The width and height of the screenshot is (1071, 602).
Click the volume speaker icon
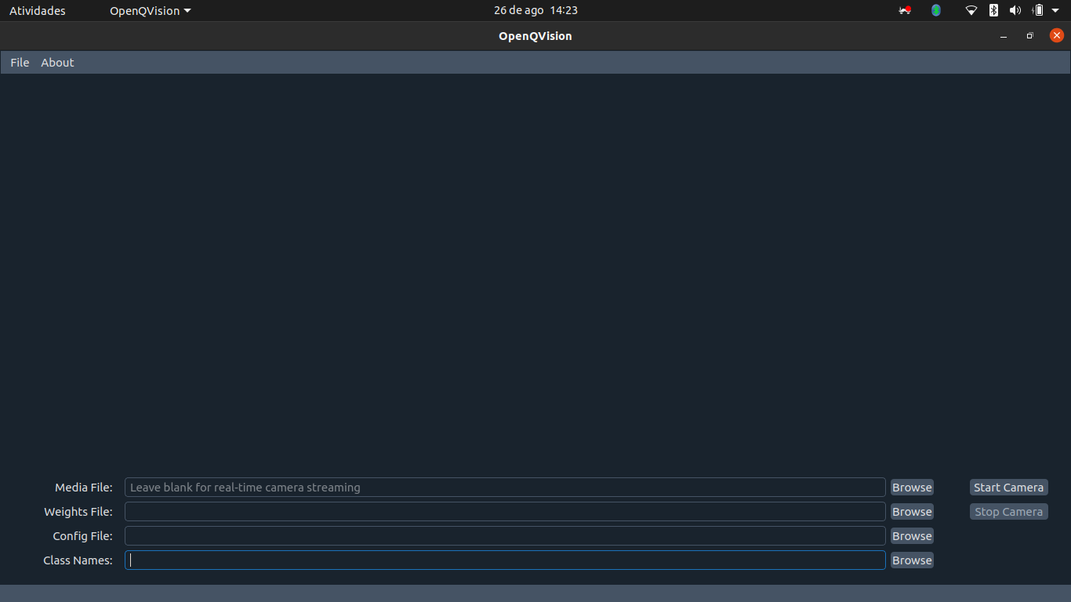coord(1015,11)
